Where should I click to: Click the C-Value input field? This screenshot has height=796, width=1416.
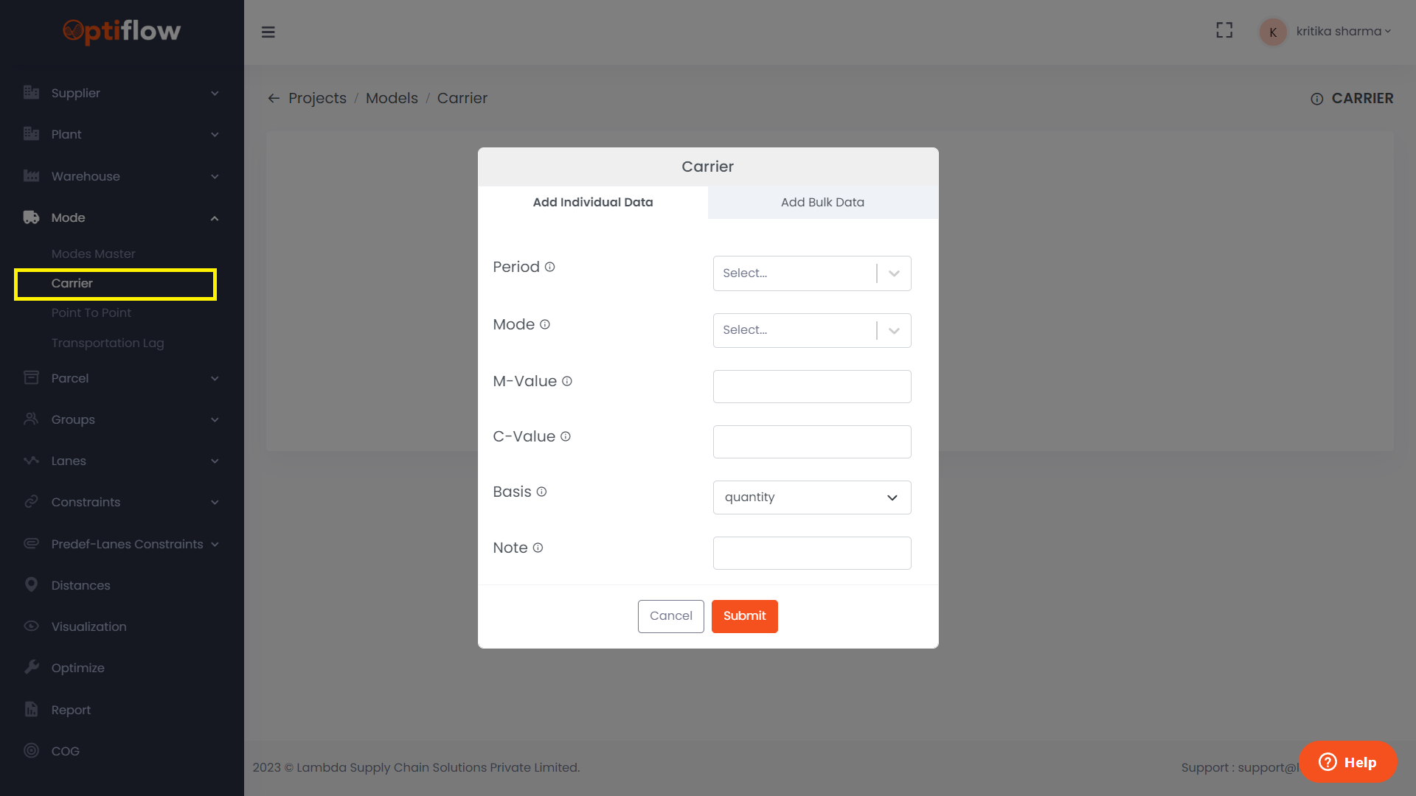811,441
